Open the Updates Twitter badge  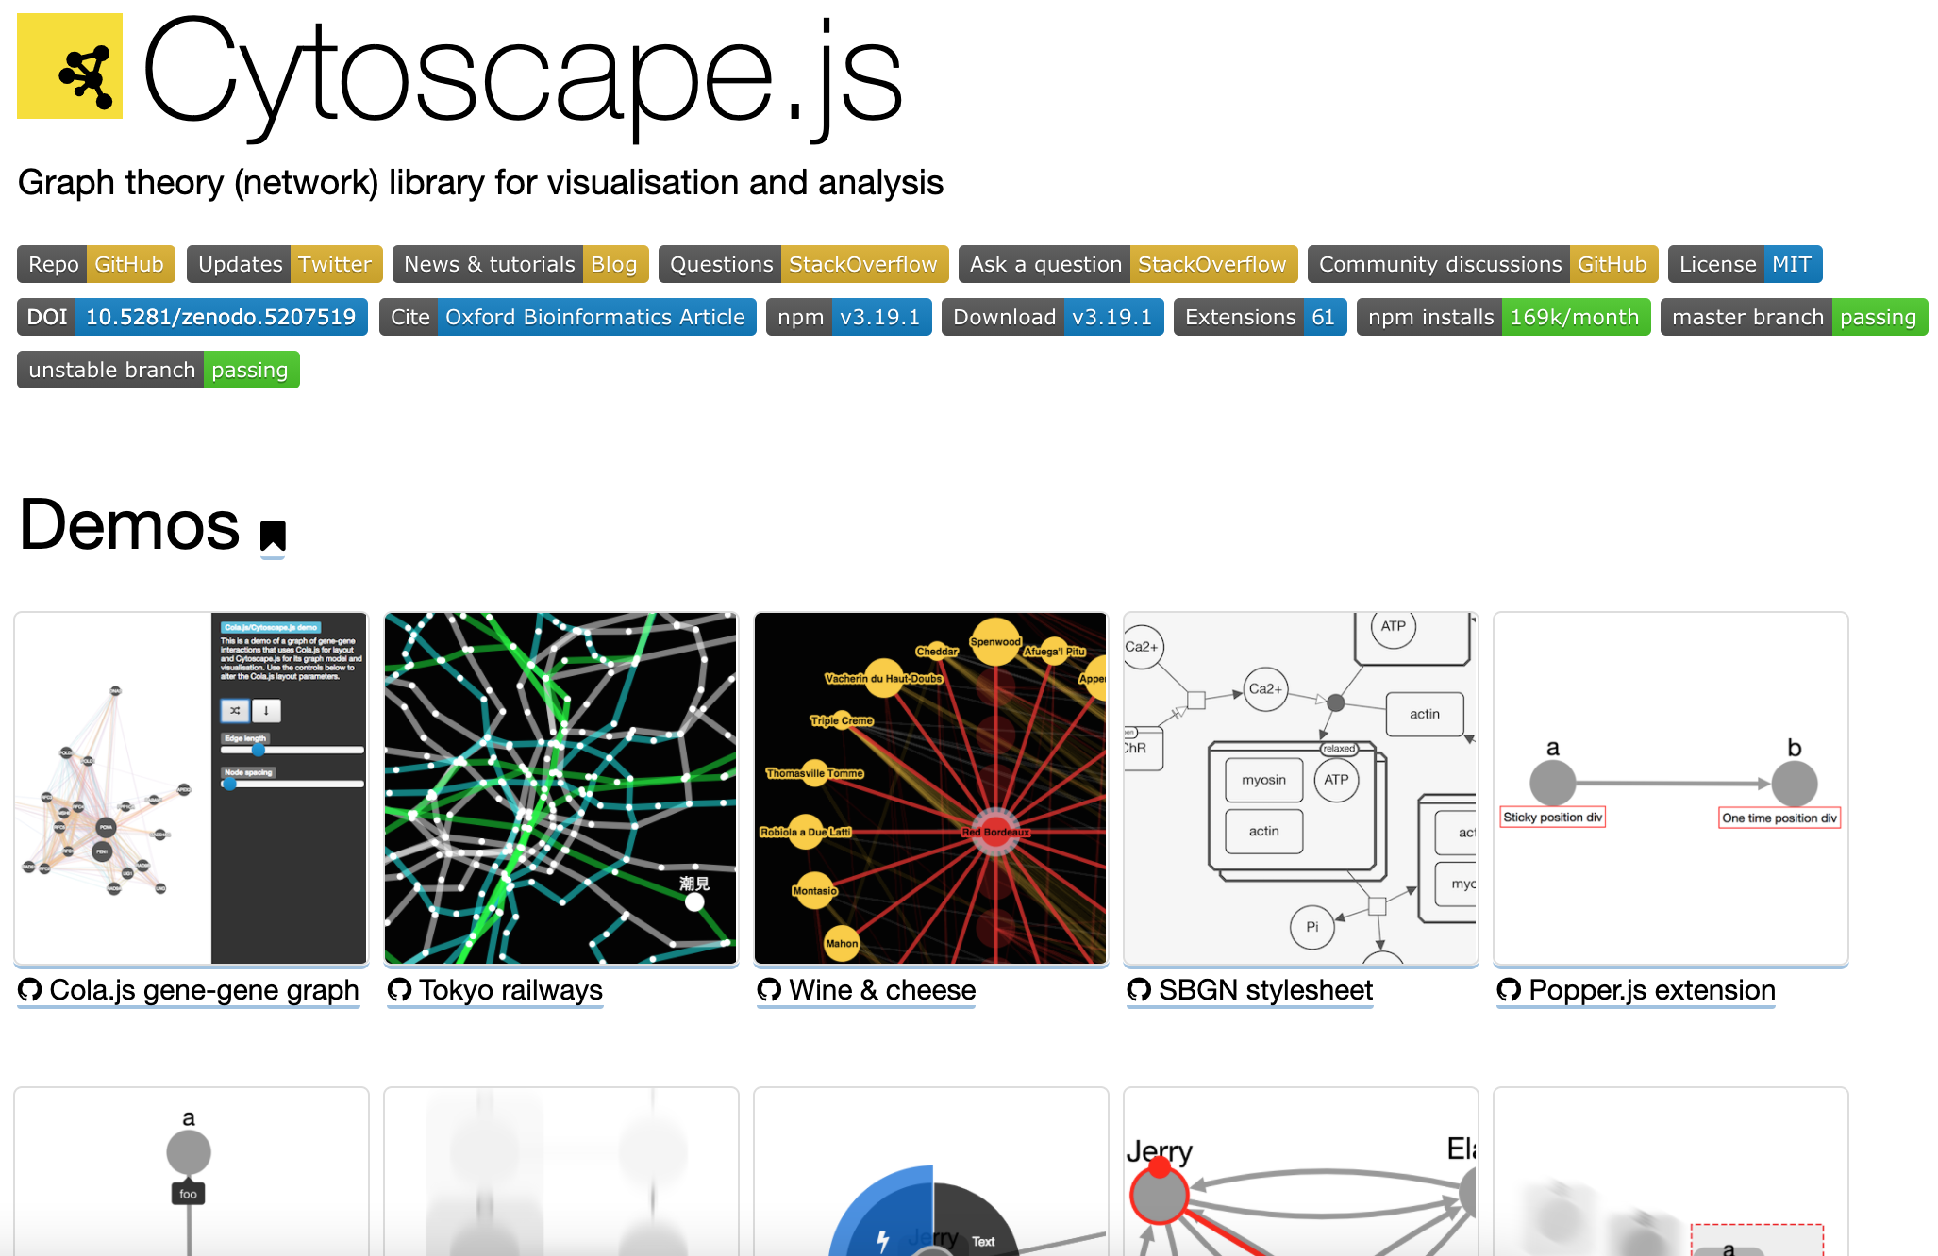285,264
